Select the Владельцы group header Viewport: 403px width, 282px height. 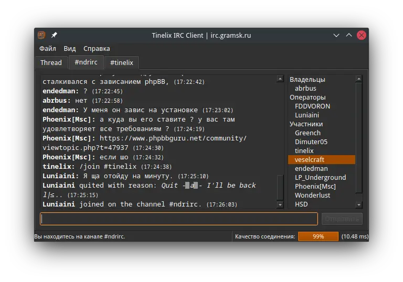point(307,79)
